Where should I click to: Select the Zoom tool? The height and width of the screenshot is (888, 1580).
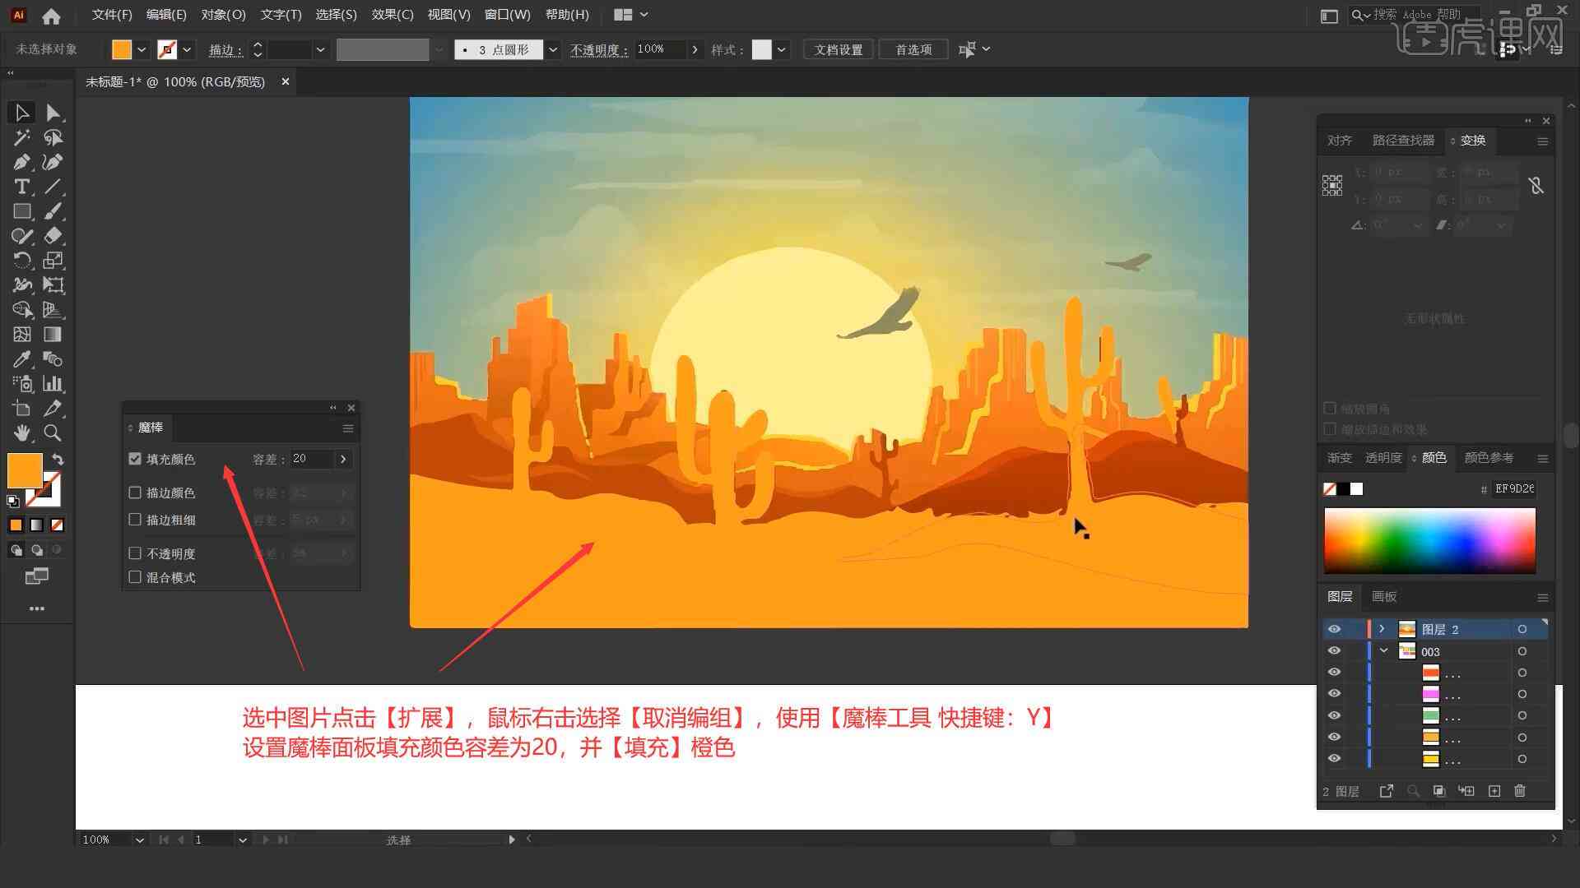pos(53,432)
